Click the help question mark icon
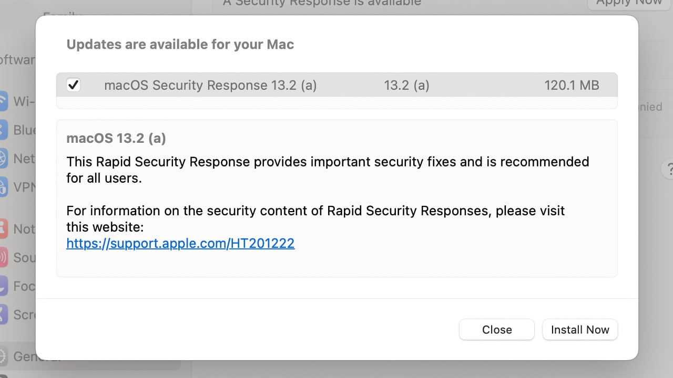The image size is (673, 378). tap(669, 169)
